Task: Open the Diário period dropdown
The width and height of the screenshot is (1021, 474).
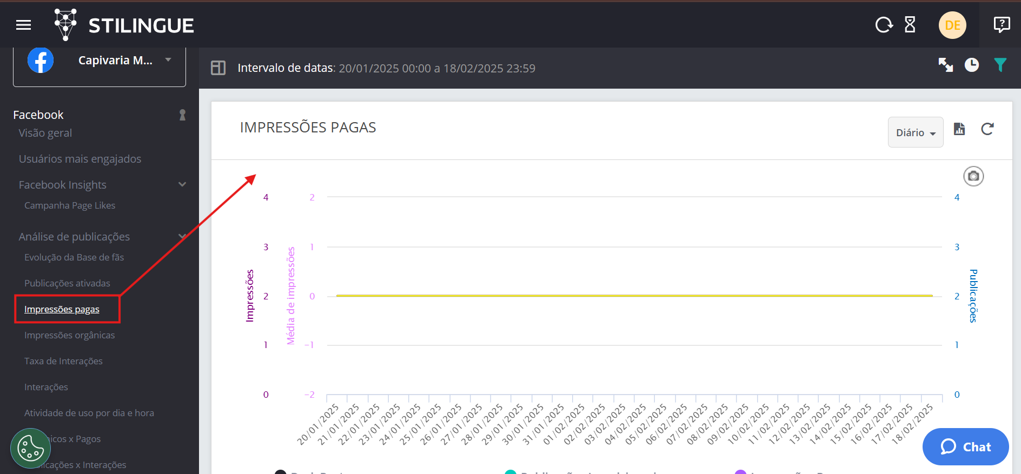Action: (x=916, y=132)
